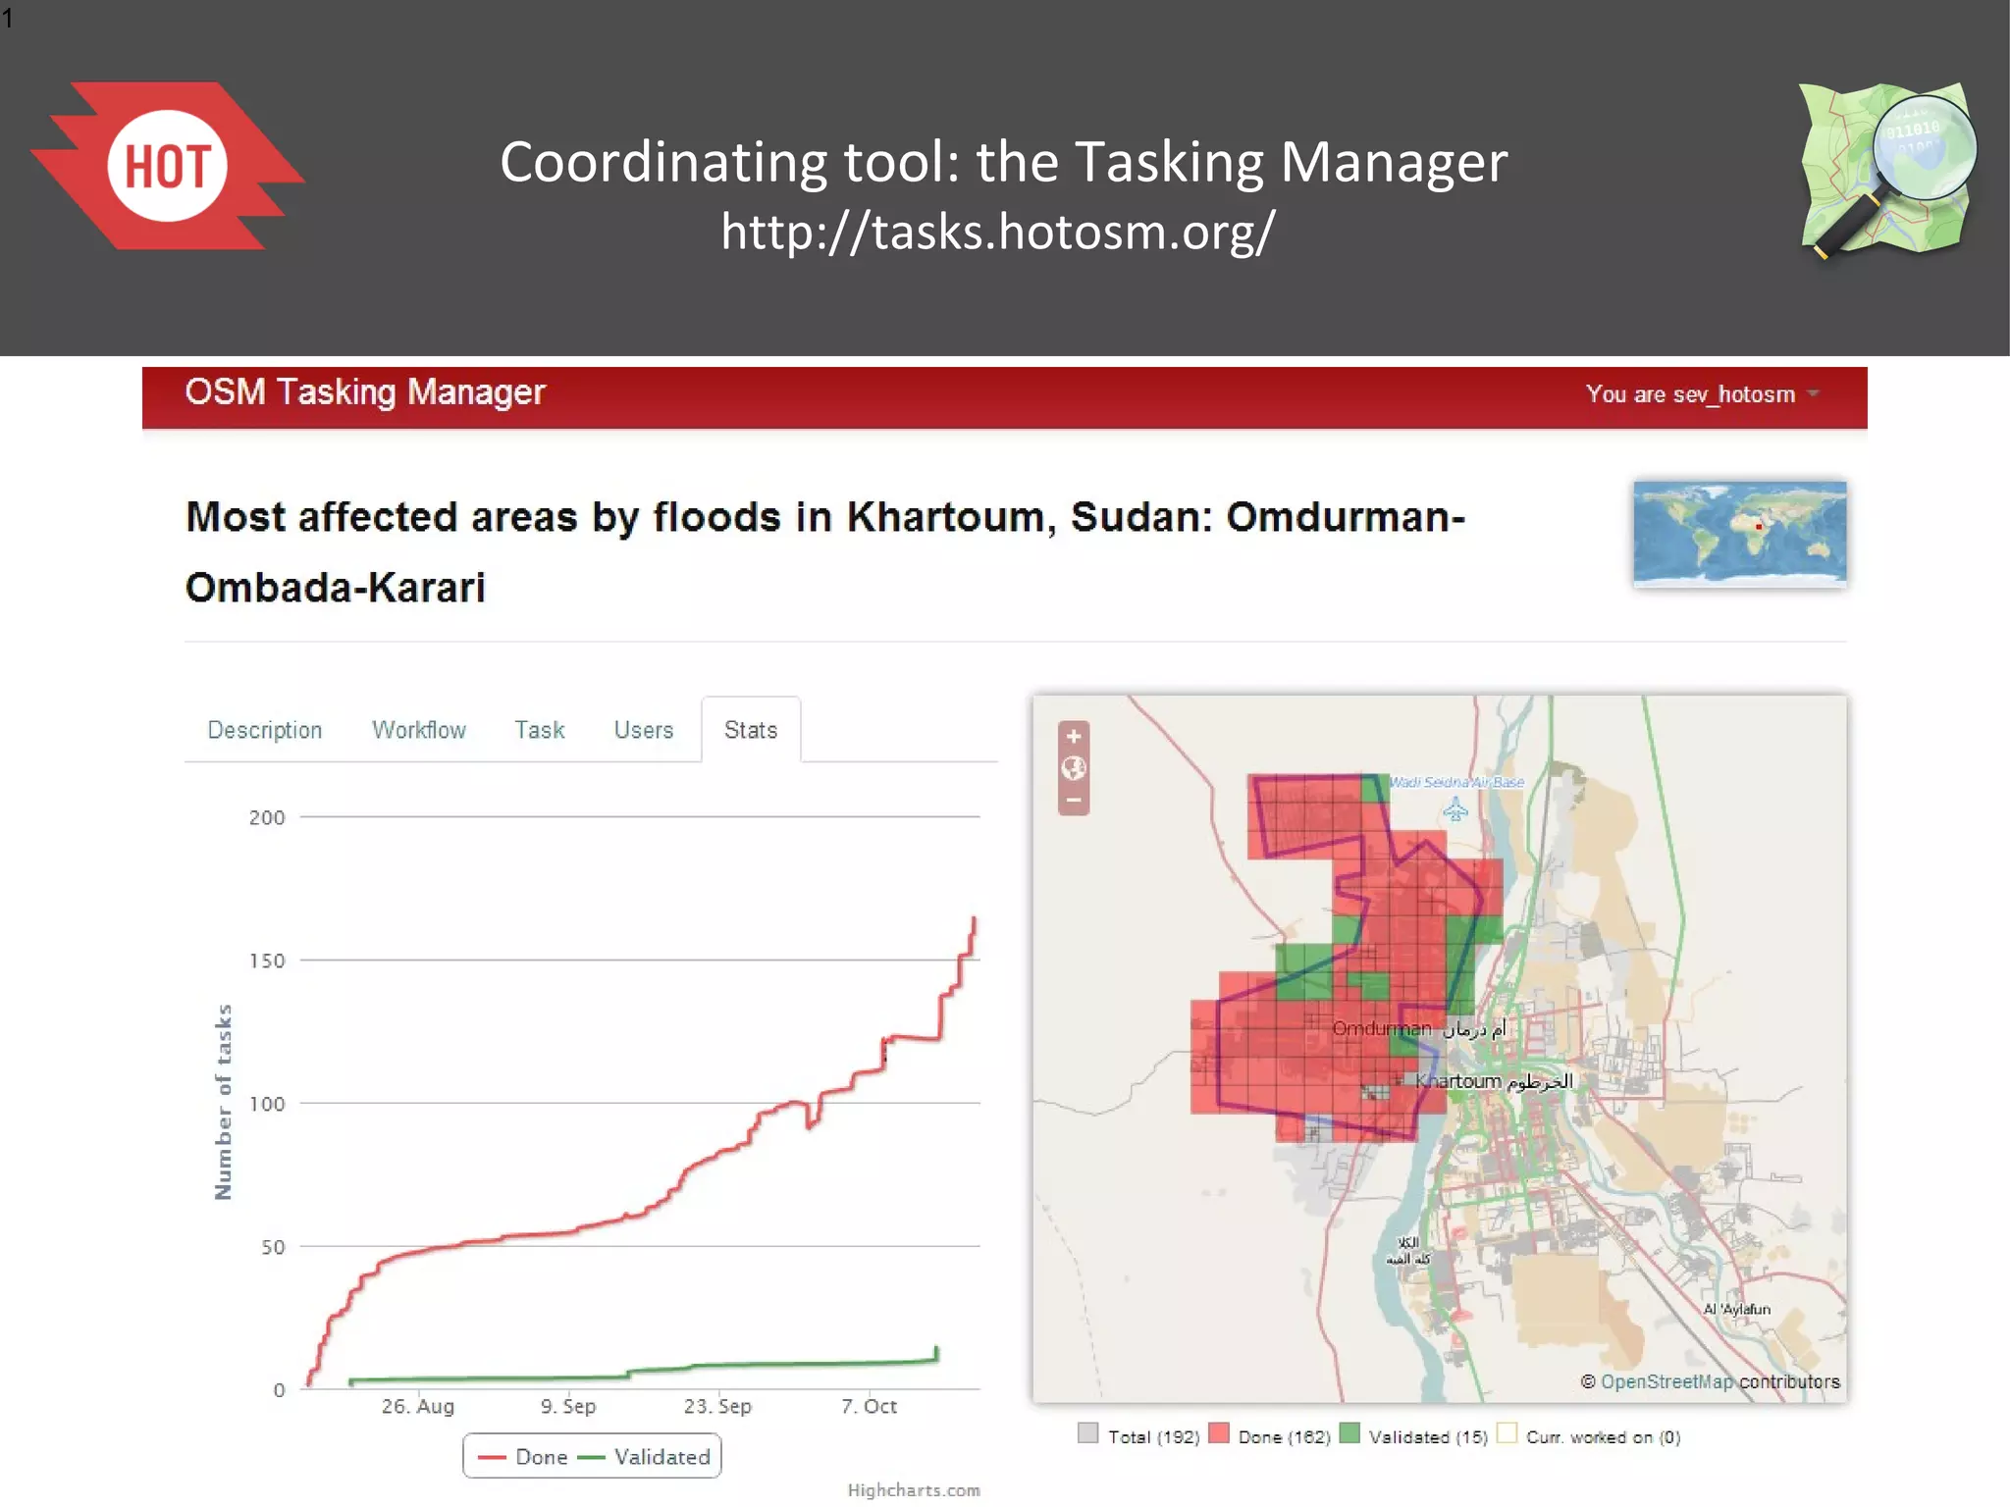Click the 100 value on the y-axis
This screenshot has width=2010, height=1507.
(x=267, y=1104)
